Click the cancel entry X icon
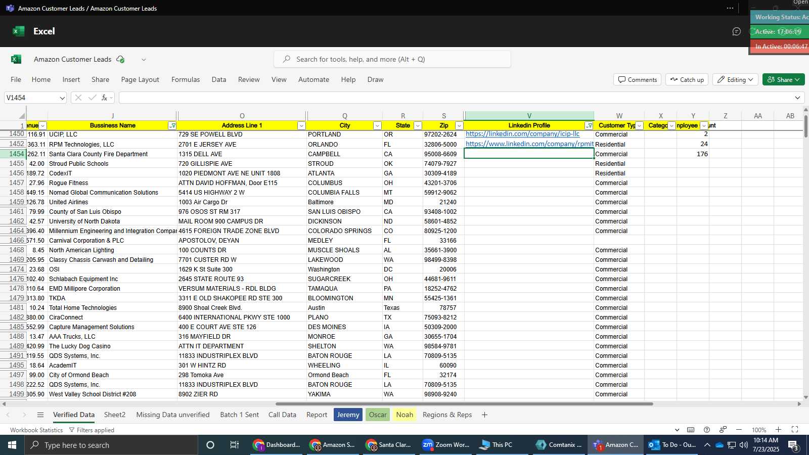Screen dimensions: 809x455 [78, 98]
